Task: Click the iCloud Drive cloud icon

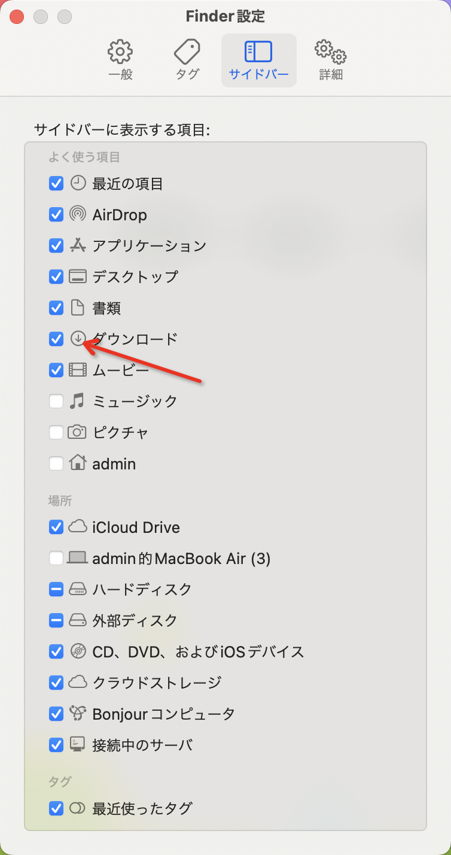Action: coord(78,527)
